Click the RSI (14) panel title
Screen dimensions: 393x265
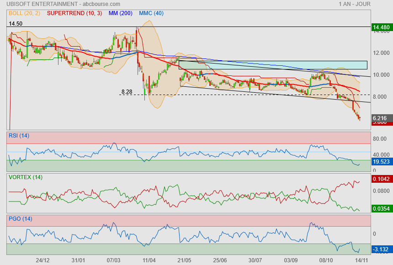[19, 135]
